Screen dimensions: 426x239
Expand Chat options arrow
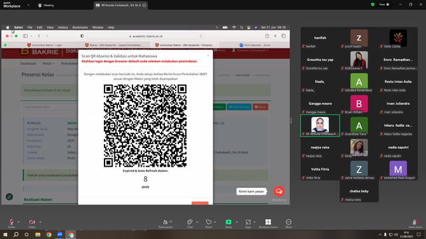coord(197,222)
